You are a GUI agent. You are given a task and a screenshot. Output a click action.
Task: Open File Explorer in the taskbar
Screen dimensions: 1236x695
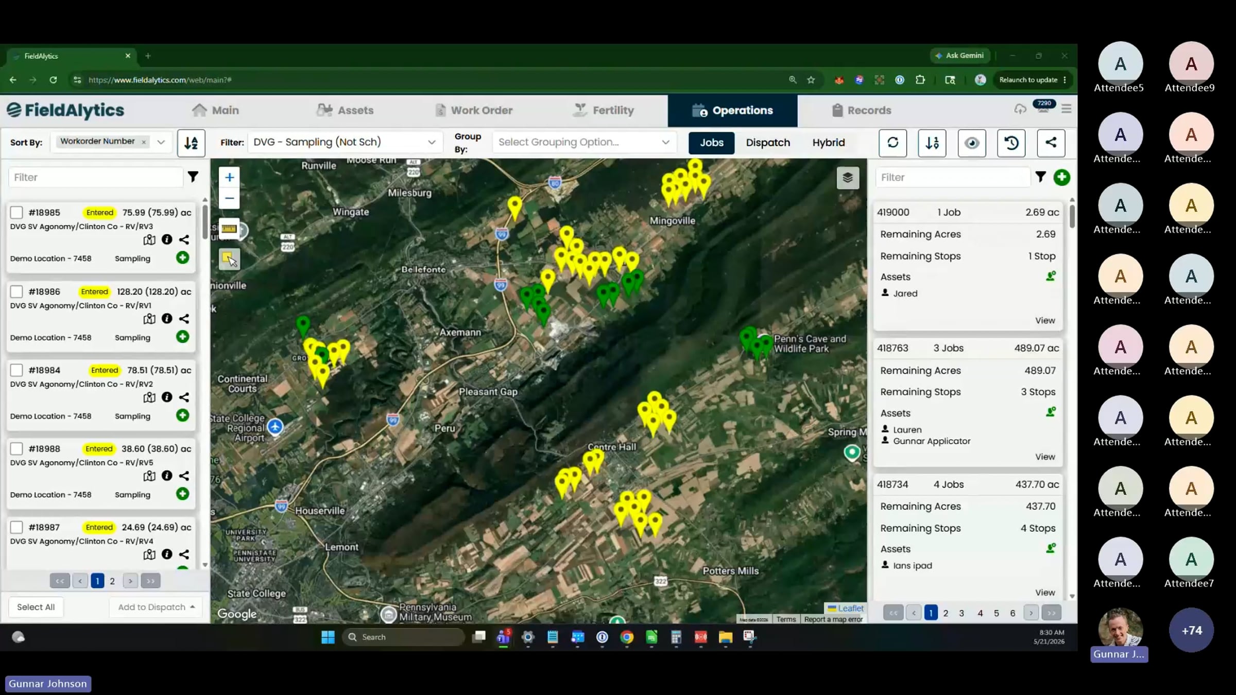point(725,637)
